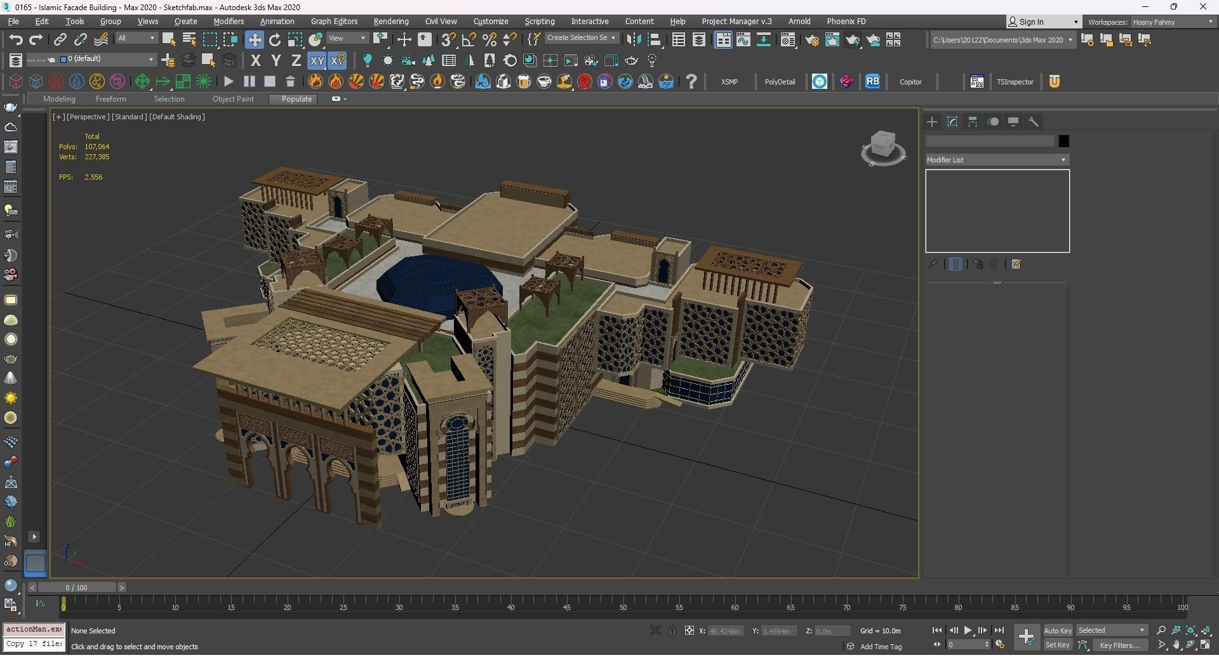Switch to the Display panel tab
This screenshot has width=1219, height=660.
(x=1013, y=122)
